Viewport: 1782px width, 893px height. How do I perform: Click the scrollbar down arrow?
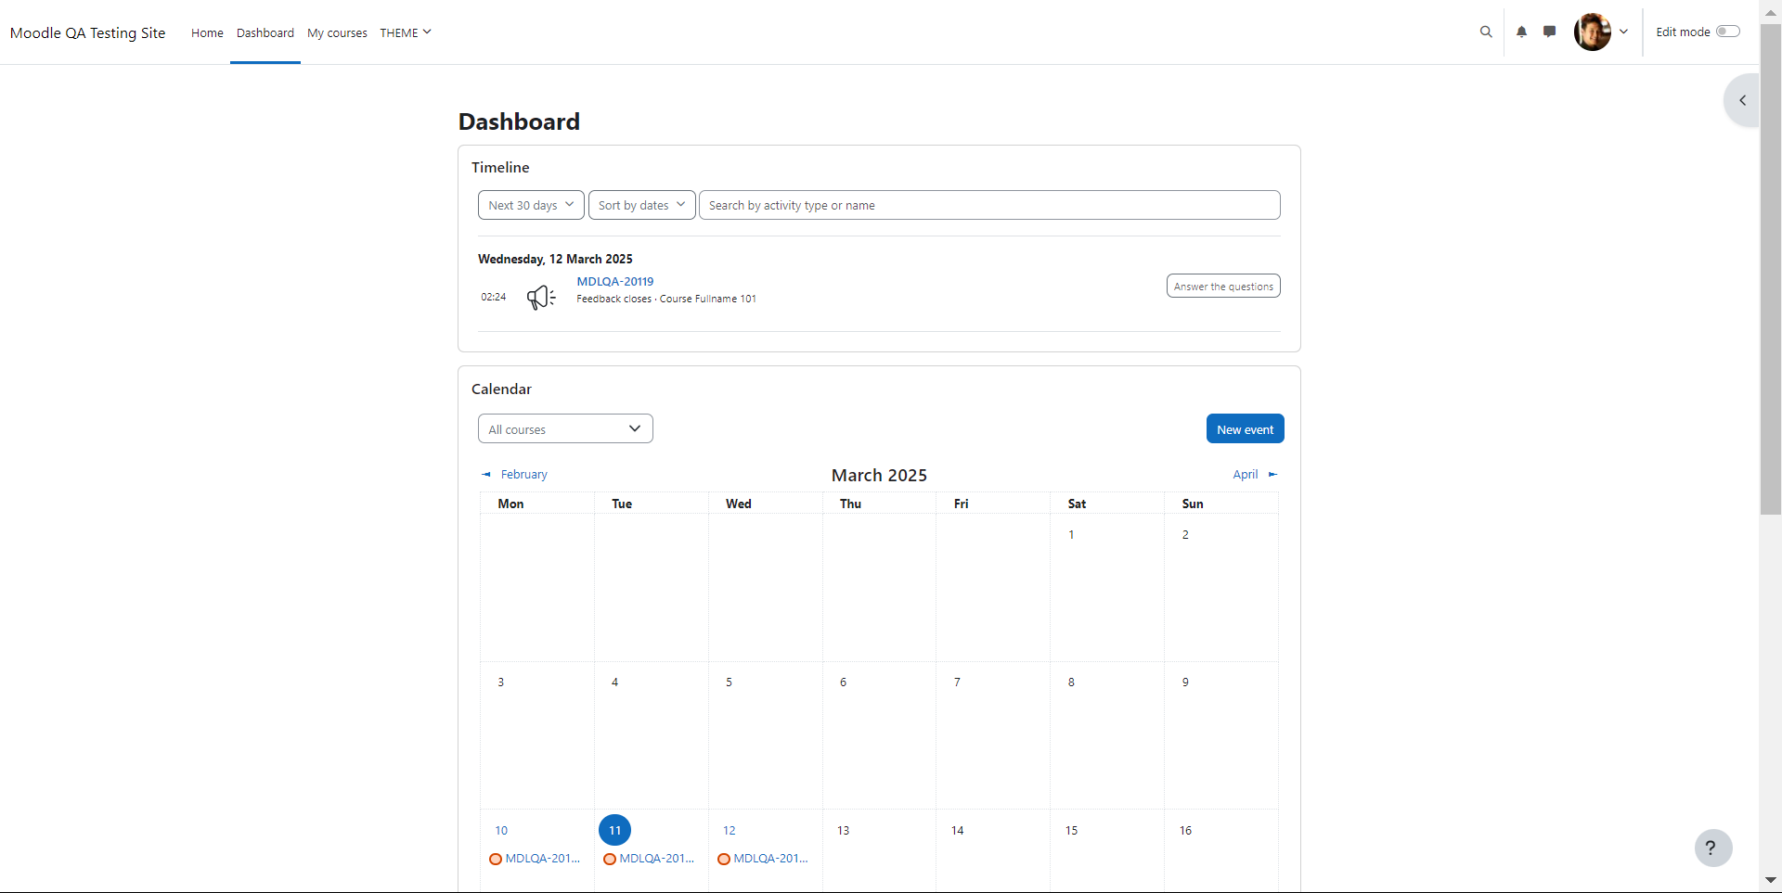tap(1771, 880)
